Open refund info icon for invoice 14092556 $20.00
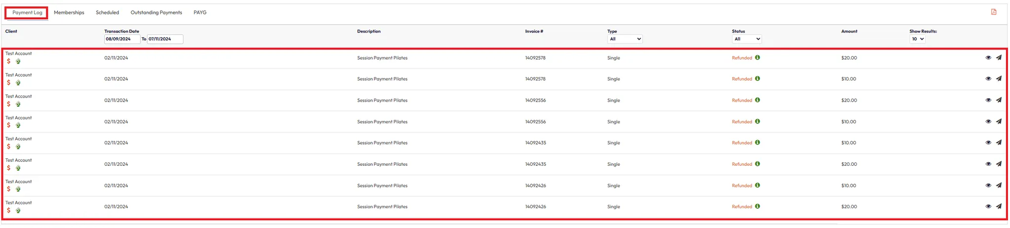 (x=757, y=100)
